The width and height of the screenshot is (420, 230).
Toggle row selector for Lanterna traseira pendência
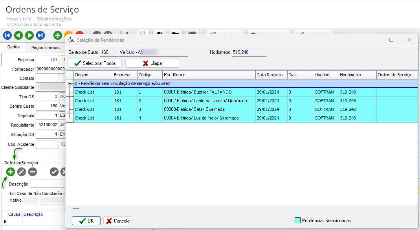tap(71, 101)
